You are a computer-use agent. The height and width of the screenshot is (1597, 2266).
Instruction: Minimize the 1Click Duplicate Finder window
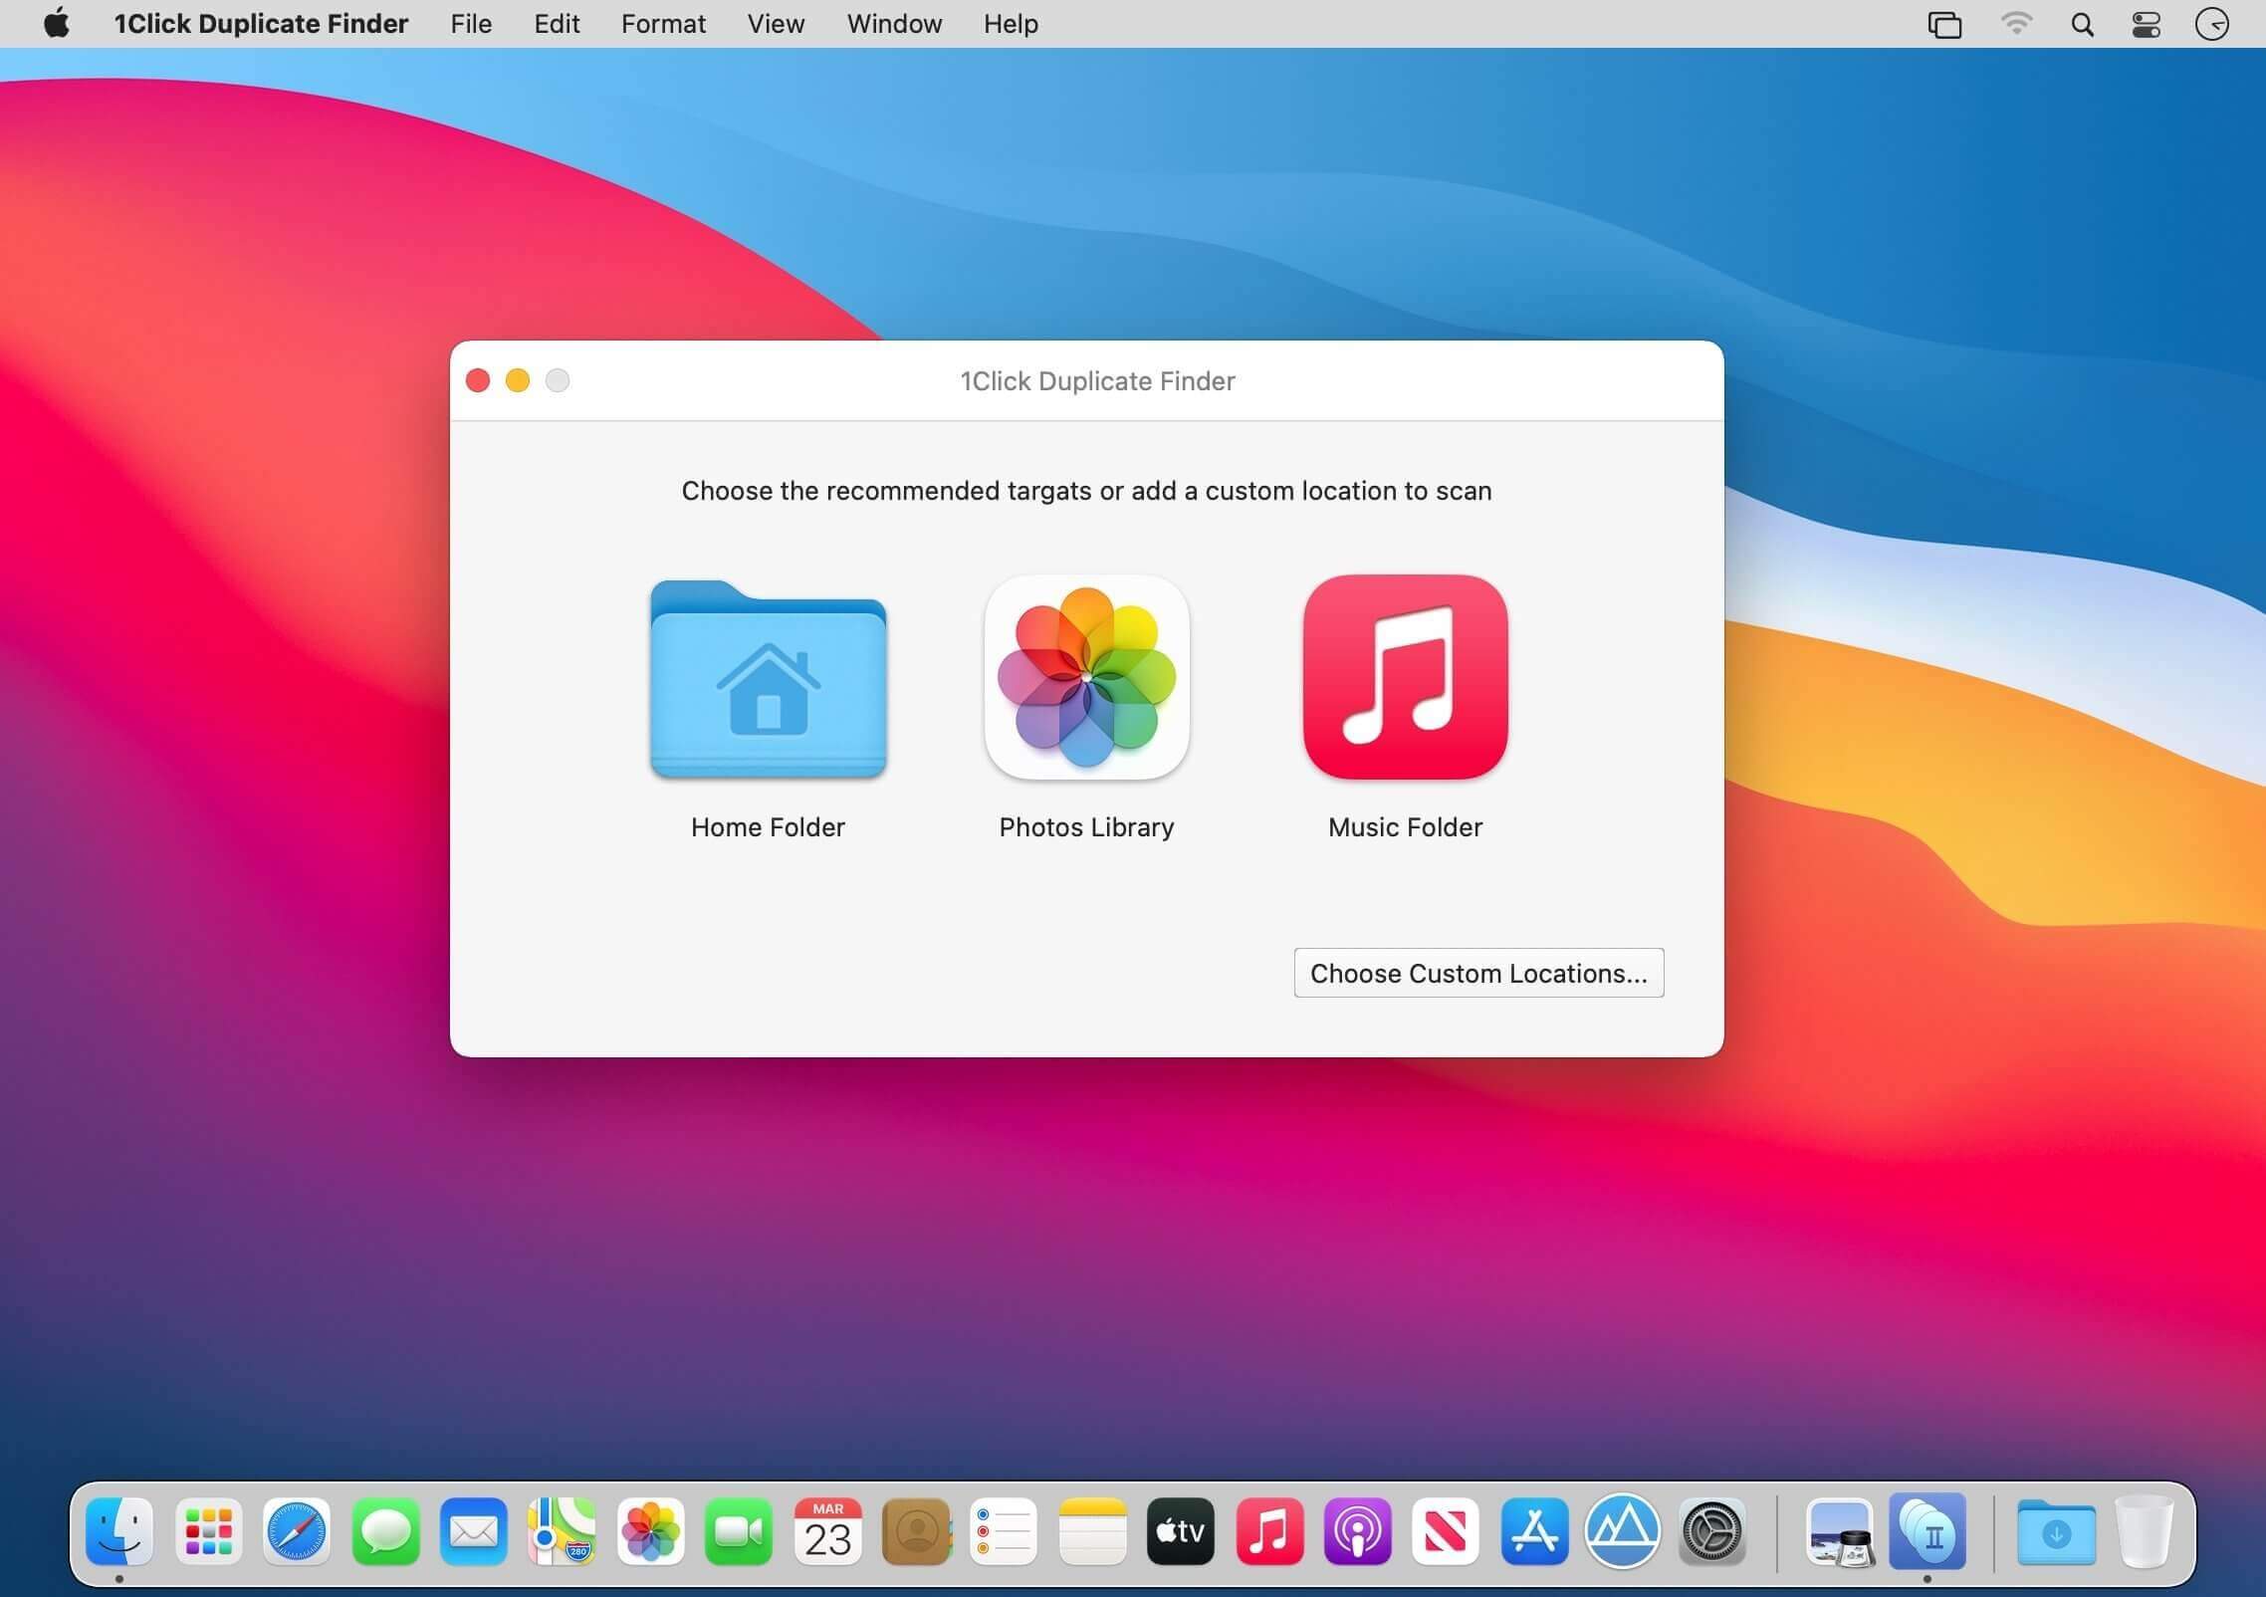(x=518, y=380)
